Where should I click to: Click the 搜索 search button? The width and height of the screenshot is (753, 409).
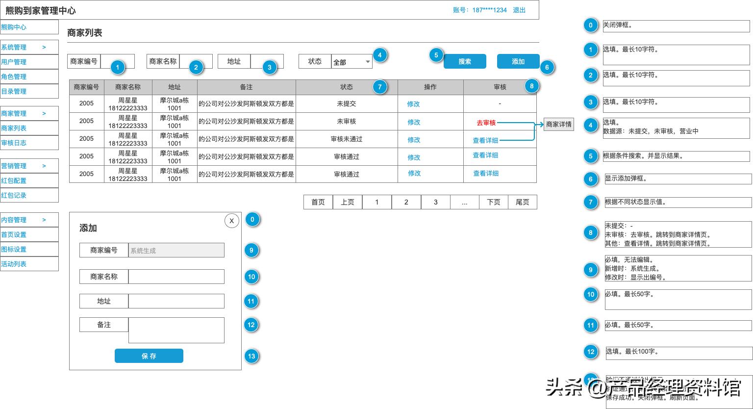pos(464,61)
